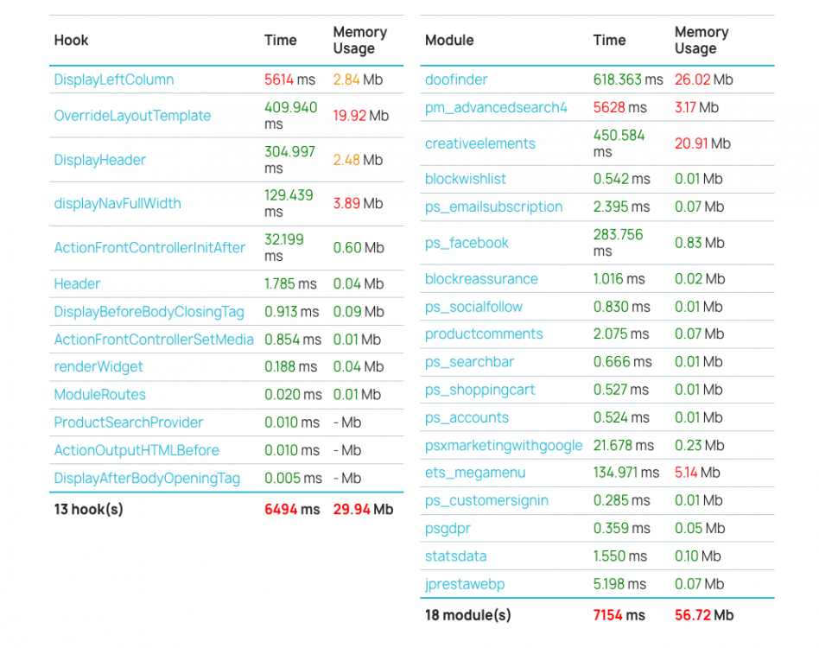
Task: Click the Hook column header
Action: [x=71, y=41]
